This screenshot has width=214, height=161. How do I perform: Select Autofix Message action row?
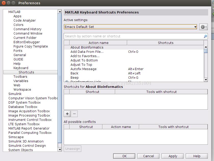pyautogui.click(x=134, y=69)
